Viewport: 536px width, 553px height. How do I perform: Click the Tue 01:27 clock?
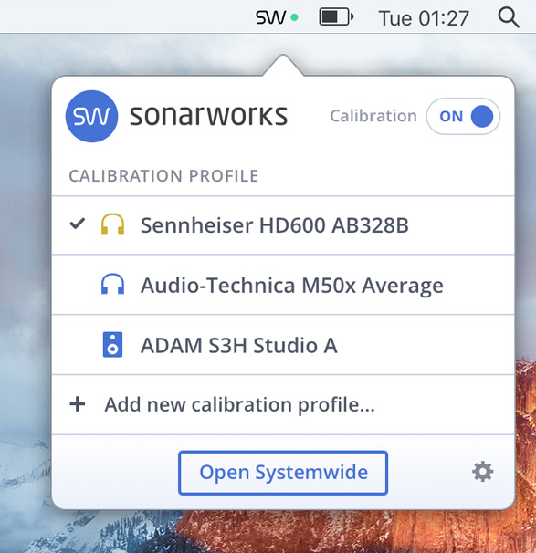click(x=424, y=18)
